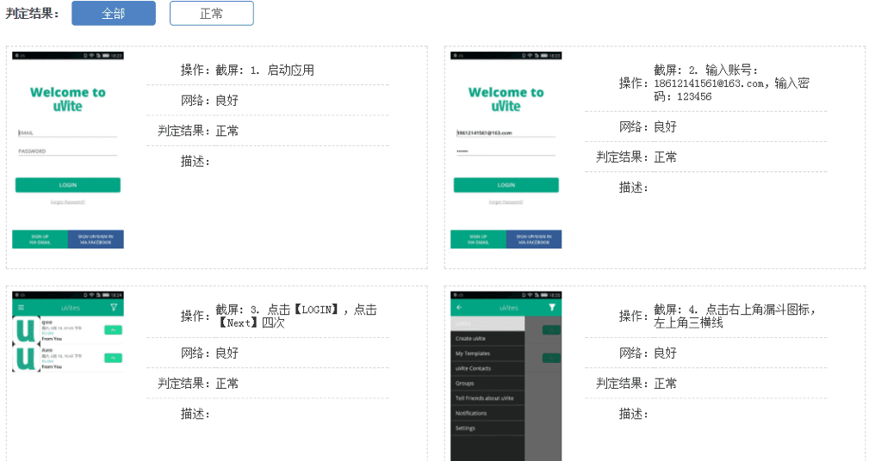Screen dimensions: 875x461
Task: Click the text '截屏: 1. 启动应用'
Action: (x=264, y=71)
